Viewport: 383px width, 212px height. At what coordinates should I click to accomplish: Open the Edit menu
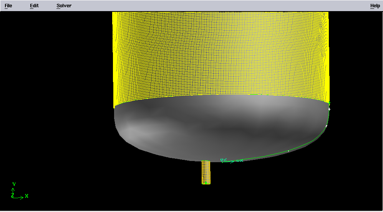[x=34, y=6]
